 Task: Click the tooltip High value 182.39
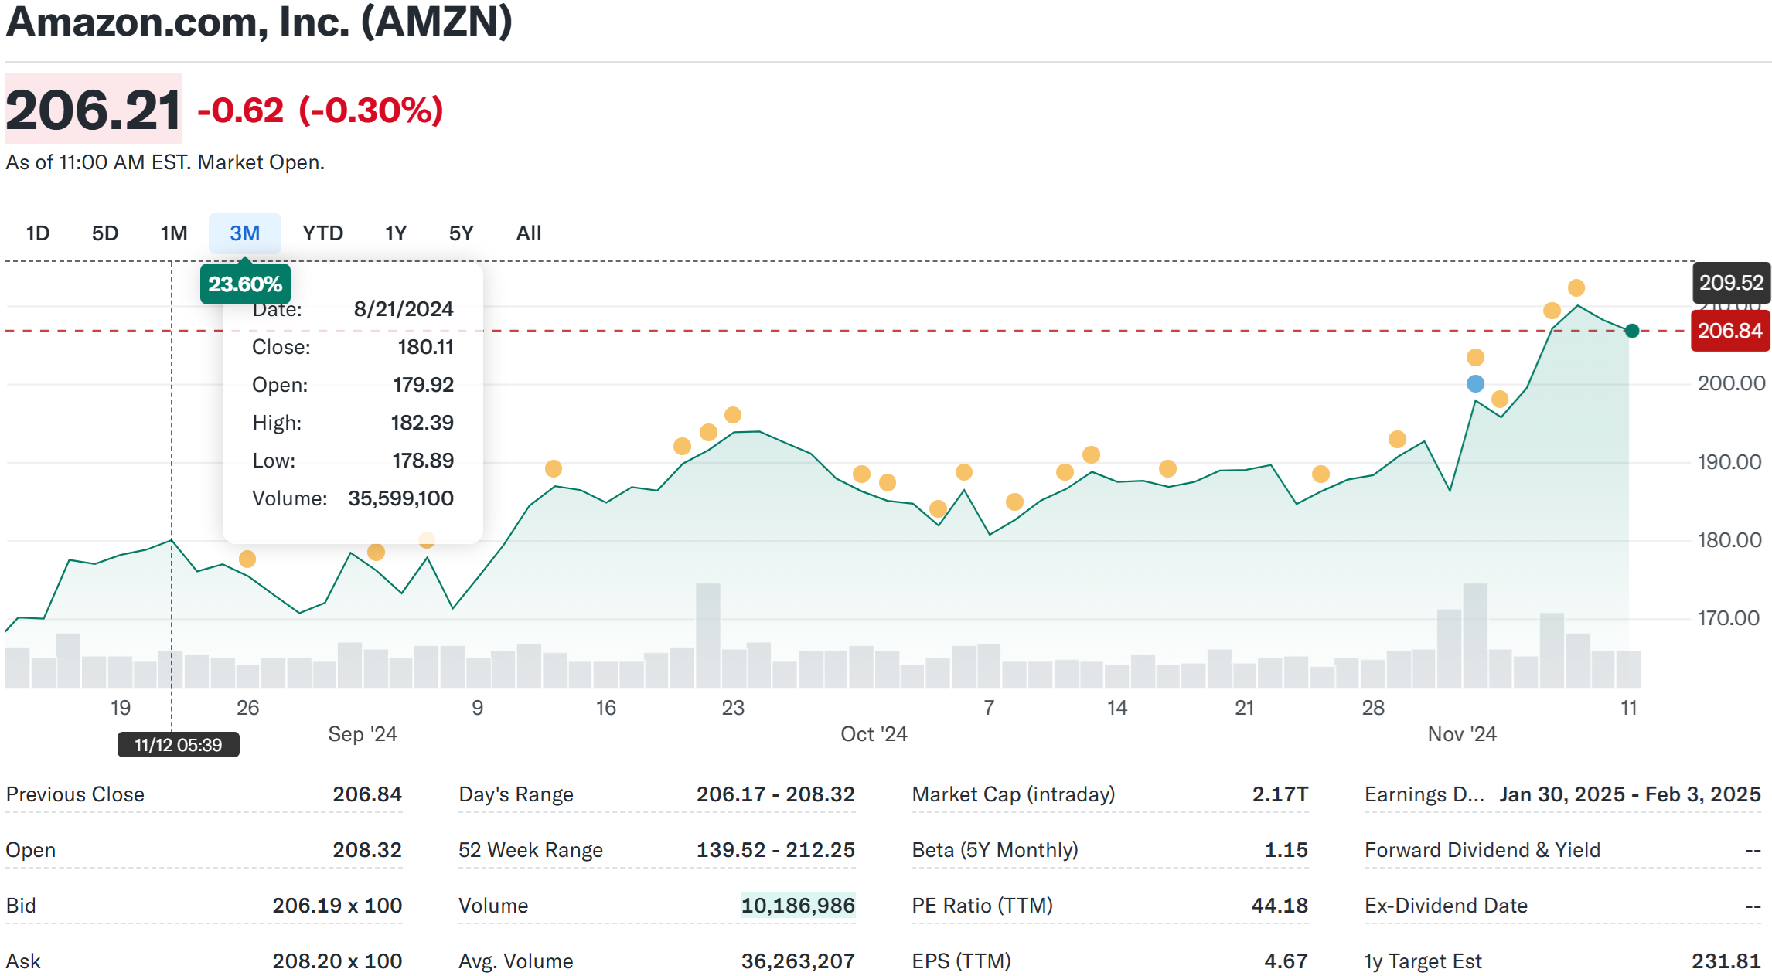click(422, 423)
